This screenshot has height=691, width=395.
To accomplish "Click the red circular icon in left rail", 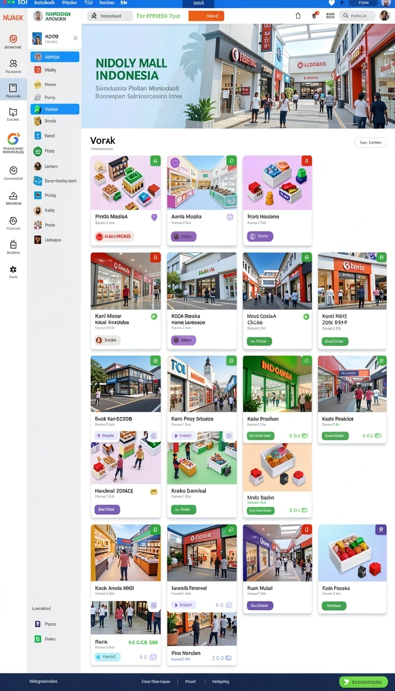I will (x=13, y=39).
